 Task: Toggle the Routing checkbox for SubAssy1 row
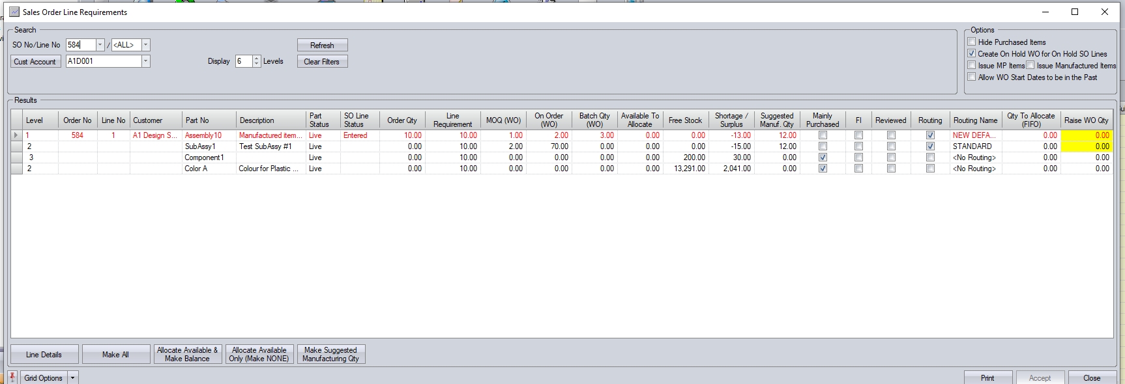(930, 146)
